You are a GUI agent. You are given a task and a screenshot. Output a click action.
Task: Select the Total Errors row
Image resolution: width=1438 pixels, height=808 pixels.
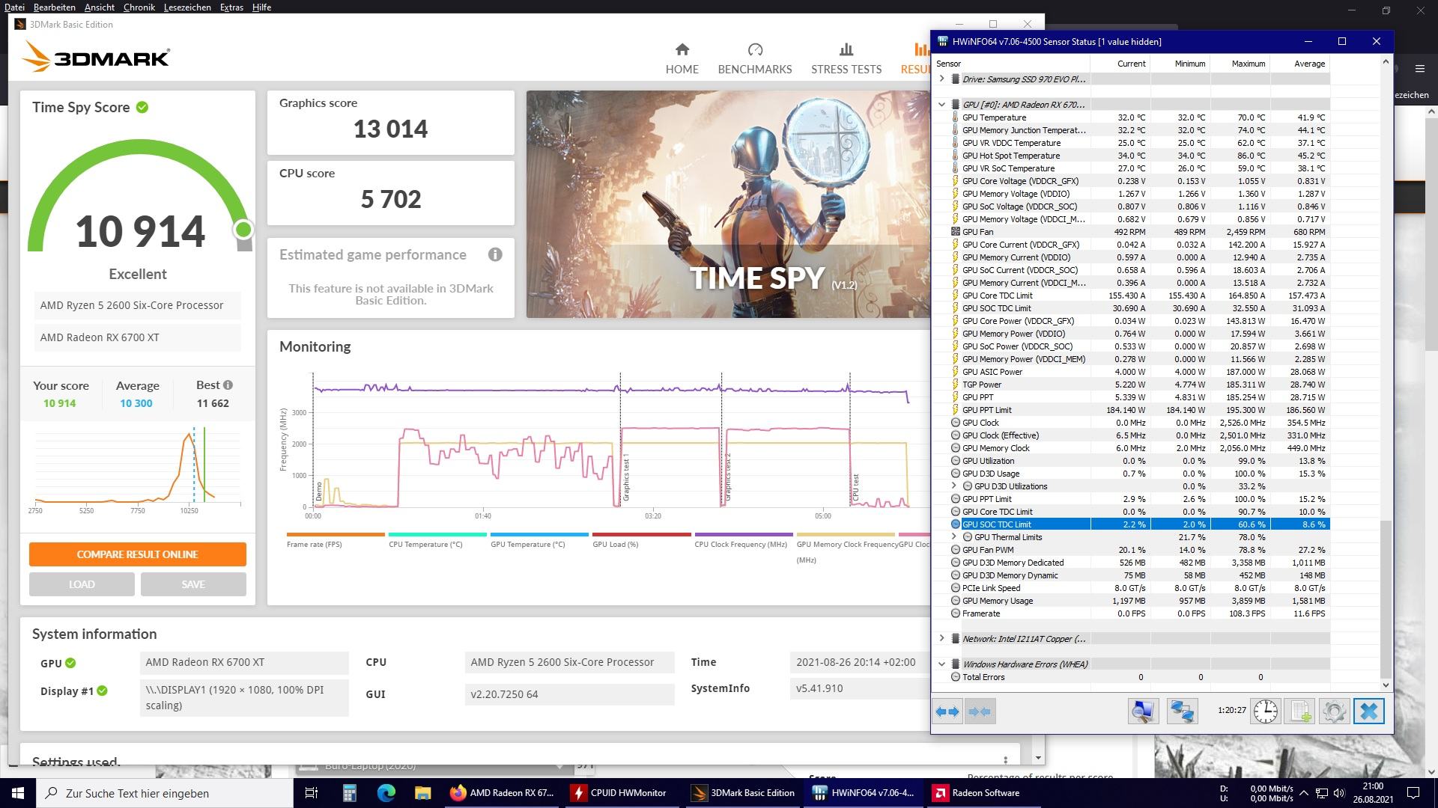[x=1132, y=677]
